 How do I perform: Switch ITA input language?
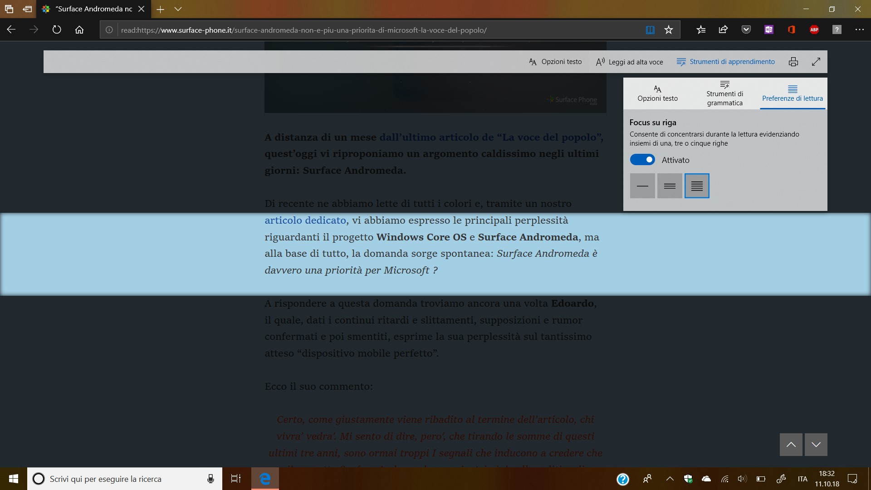pyautogui.click(x=802, y=479)
